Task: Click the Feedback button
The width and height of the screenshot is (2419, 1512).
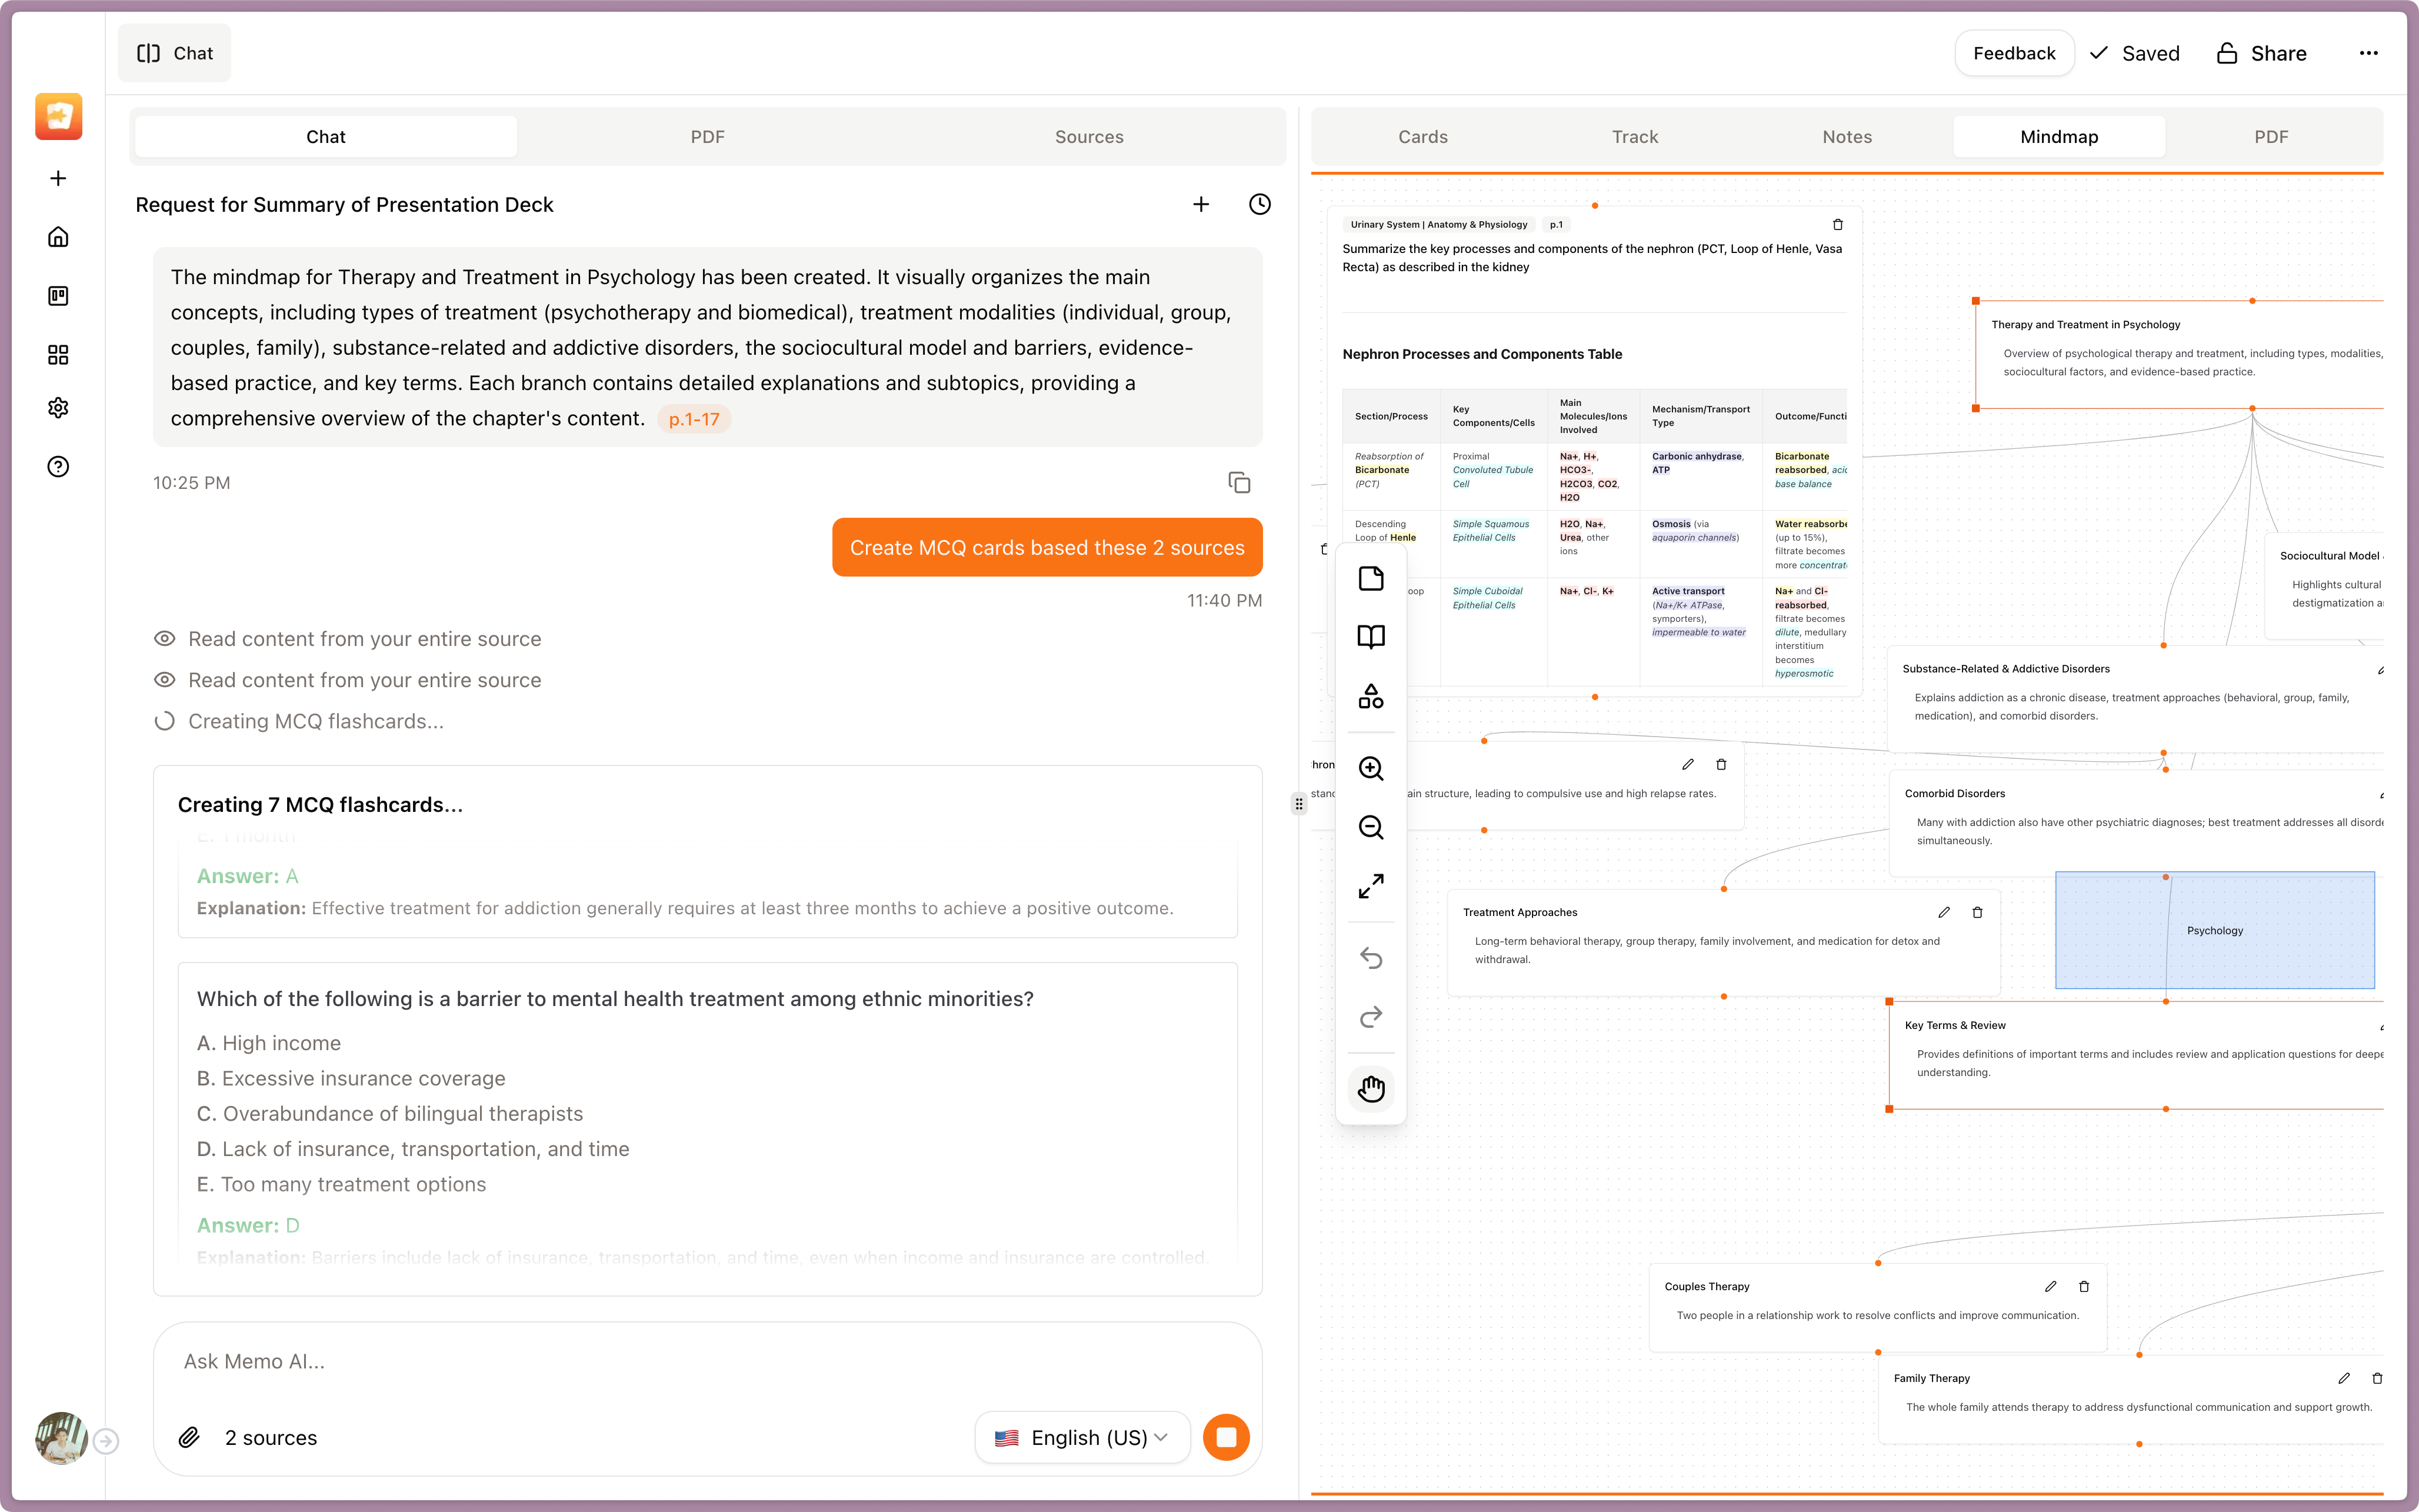Action: (x=2013, y=53)
